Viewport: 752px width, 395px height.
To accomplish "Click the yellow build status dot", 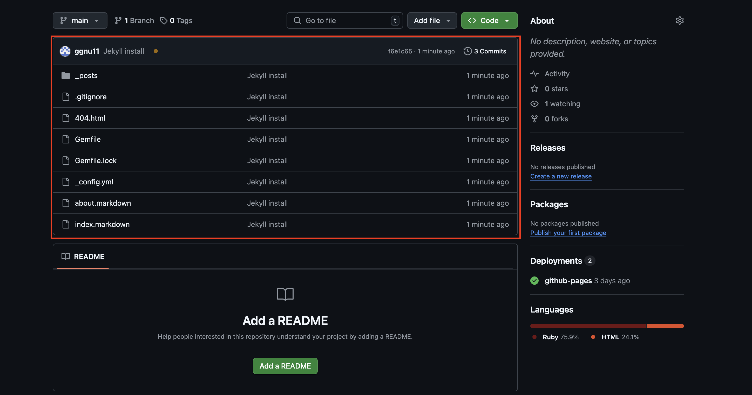I will [156, 51].
